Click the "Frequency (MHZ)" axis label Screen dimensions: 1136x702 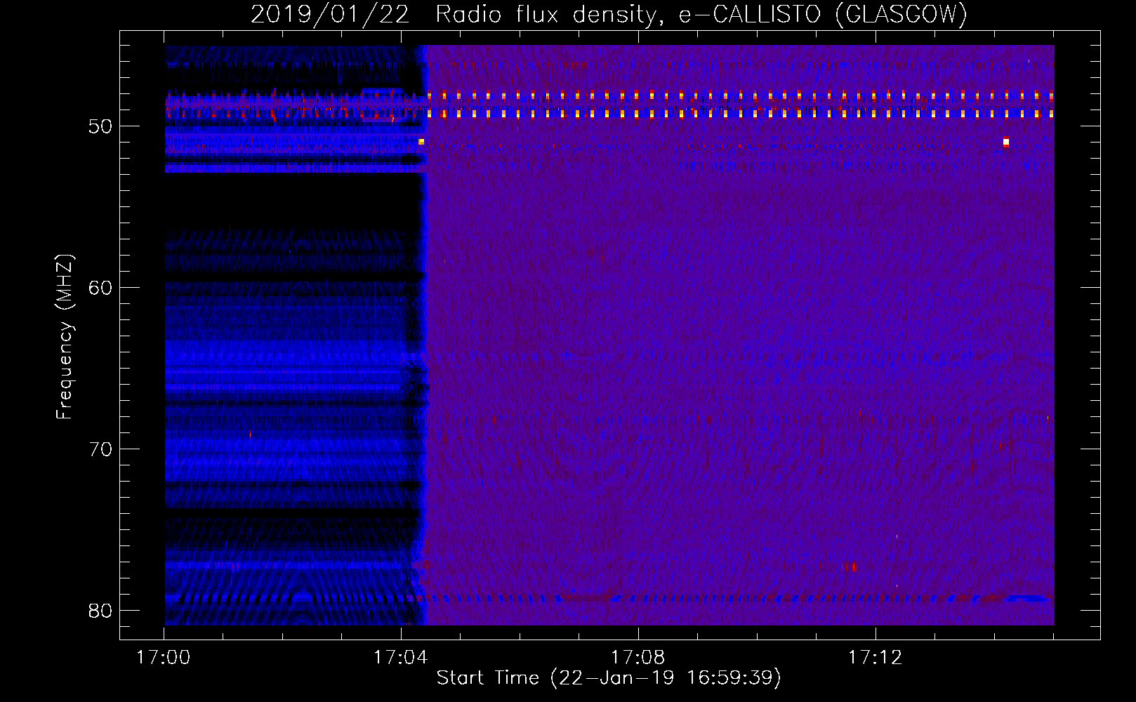64,337
